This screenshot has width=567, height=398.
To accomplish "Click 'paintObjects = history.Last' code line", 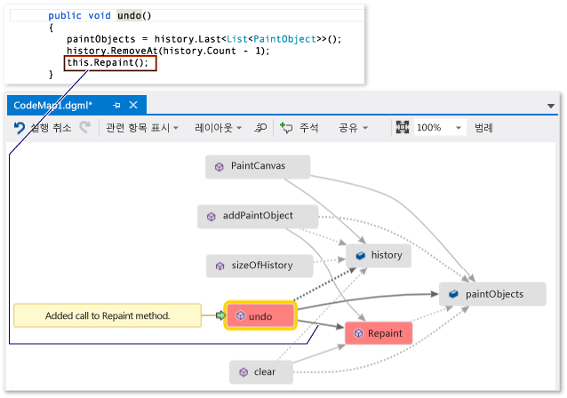I will coord(204,39).
